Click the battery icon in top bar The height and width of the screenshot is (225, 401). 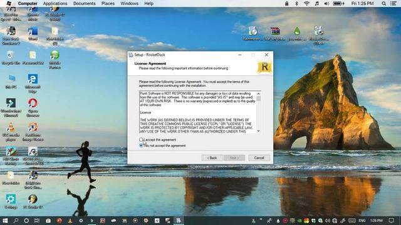point(338,4)
